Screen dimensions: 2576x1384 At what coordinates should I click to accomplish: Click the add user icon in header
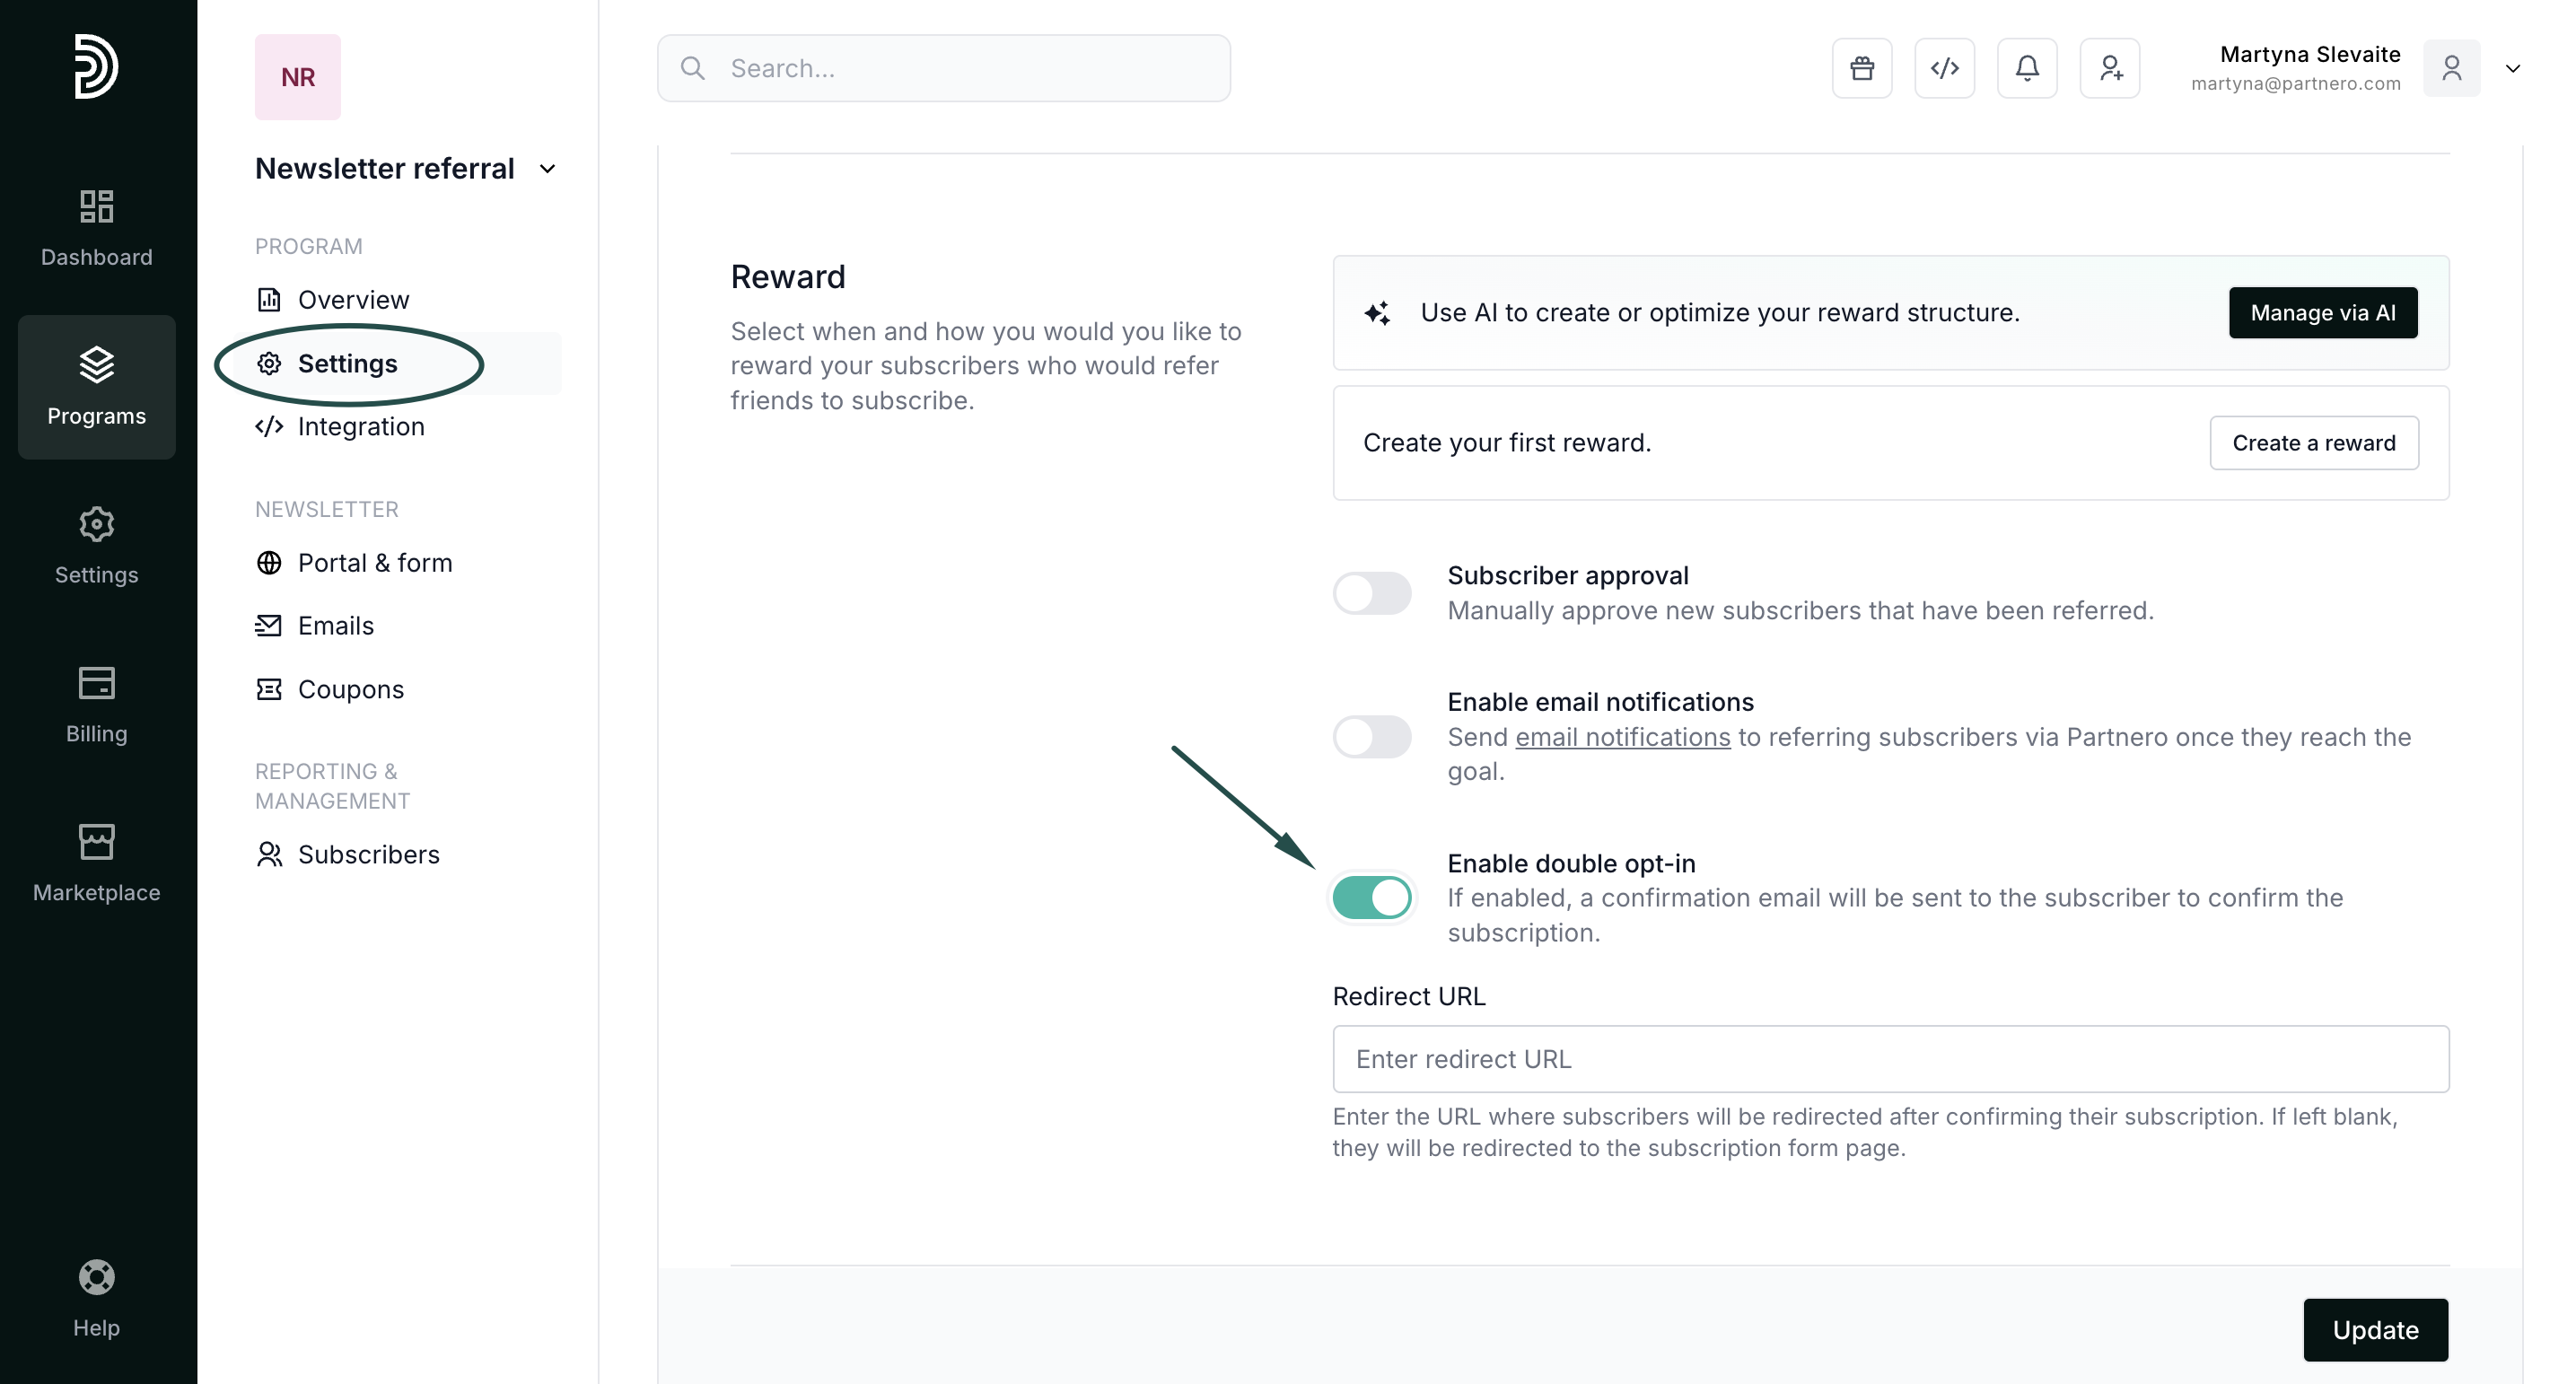tap(2109, 68)
